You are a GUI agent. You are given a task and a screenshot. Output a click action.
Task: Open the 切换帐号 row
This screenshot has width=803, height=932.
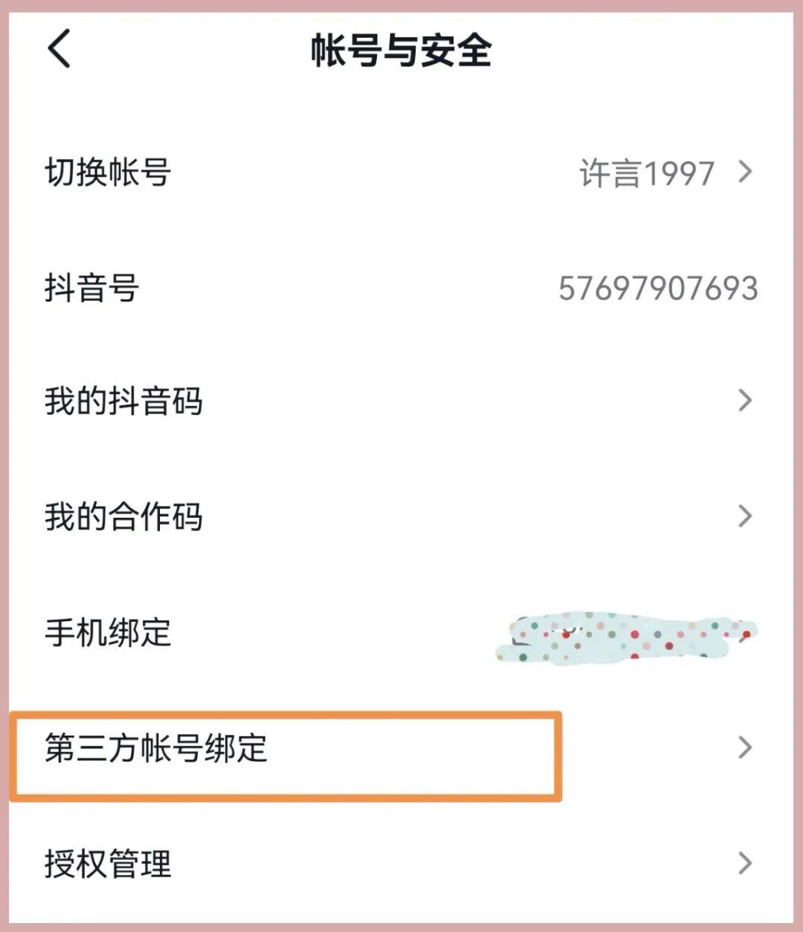(x=401, y=173)
